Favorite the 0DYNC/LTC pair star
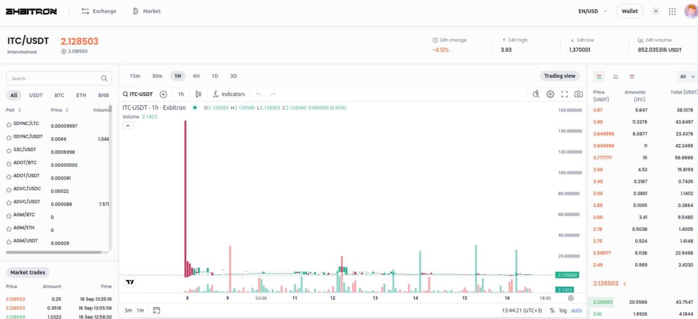 coord(9,125)
